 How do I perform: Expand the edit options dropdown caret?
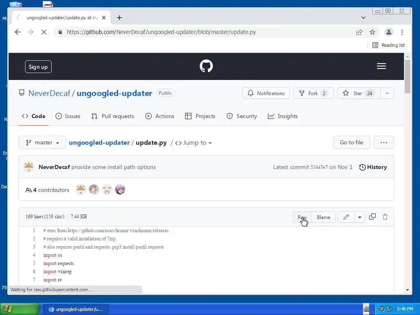click(x=360, y=217)
